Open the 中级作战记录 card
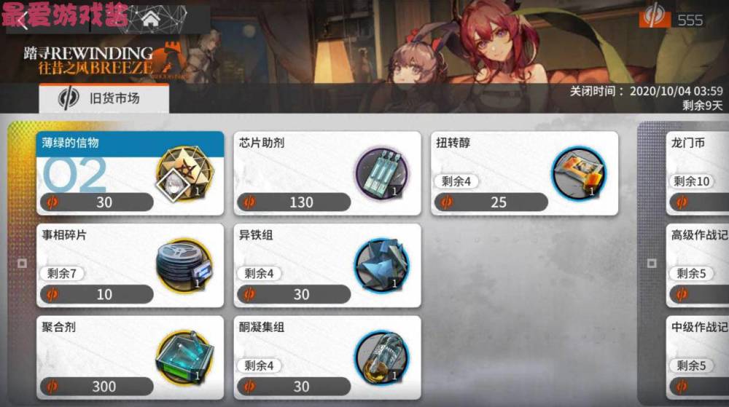 click(x=698, y=357)
